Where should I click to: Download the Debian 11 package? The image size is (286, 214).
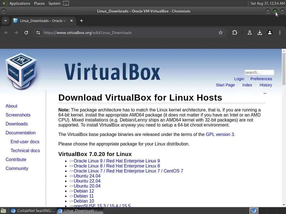pos(84,196)
